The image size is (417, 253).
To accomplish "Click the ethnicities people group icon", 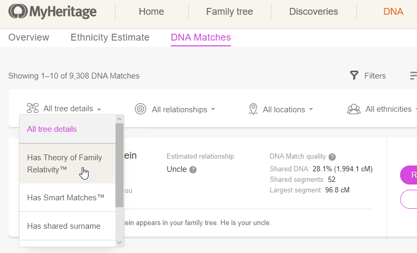I will (x=354, y=109).
